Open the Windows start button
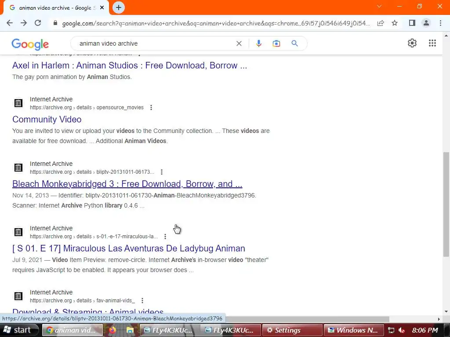 tap(19, 330)
